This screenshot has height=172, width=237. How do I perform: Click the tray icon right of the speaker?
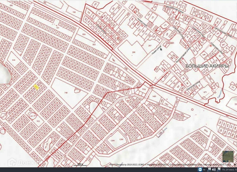click(x=219, y=169)
